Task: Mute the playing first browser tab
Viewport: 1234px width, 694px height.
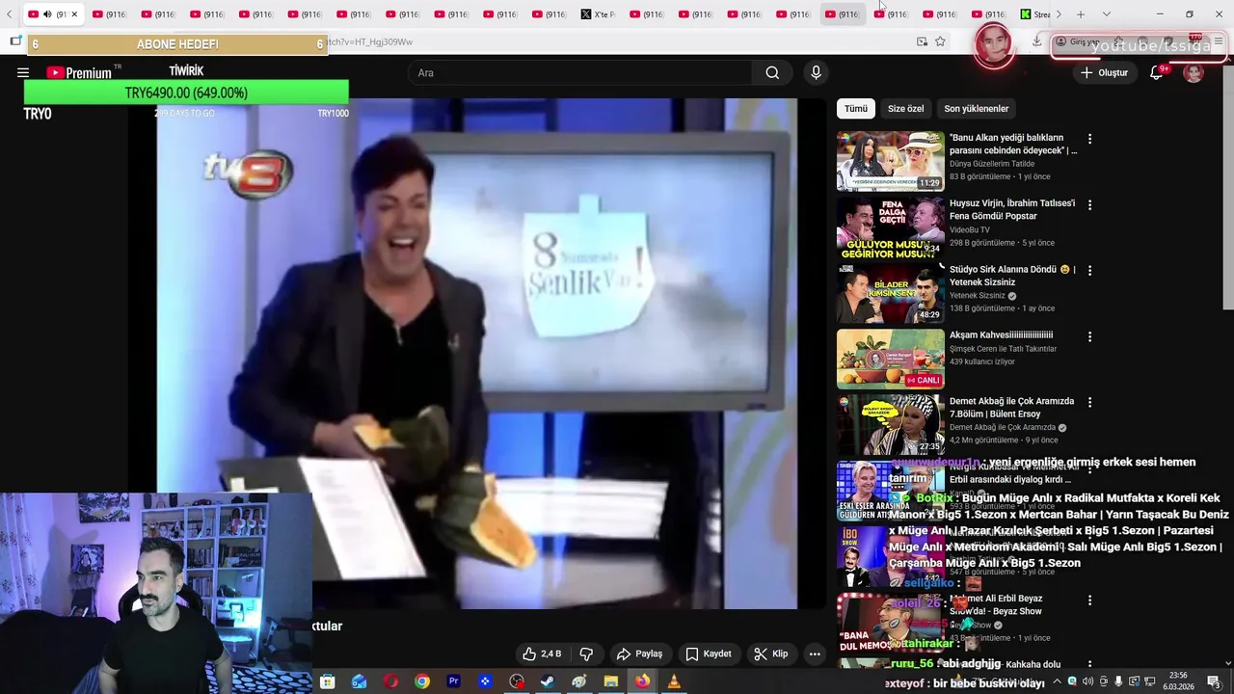Action: (47, 14)
